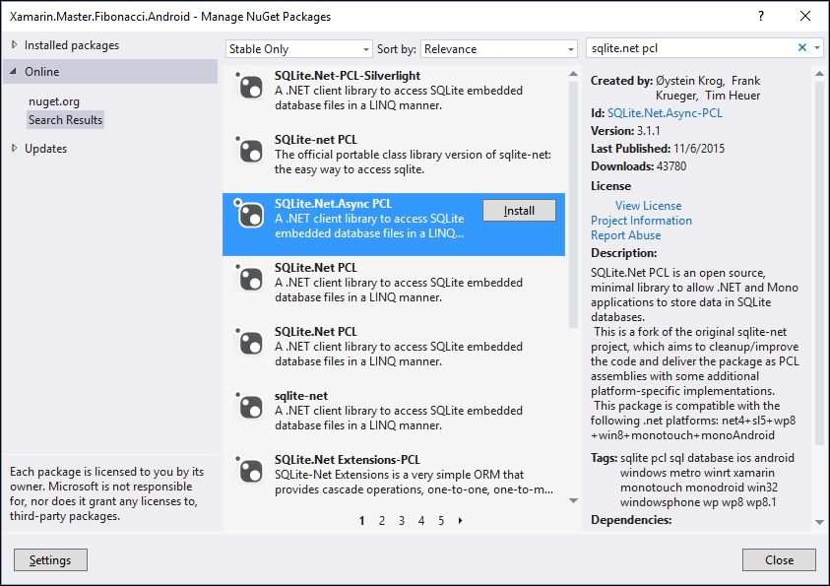Viewport: 830px width, 586px height.
Task: Select Search Results under Online
Action: 65,119
